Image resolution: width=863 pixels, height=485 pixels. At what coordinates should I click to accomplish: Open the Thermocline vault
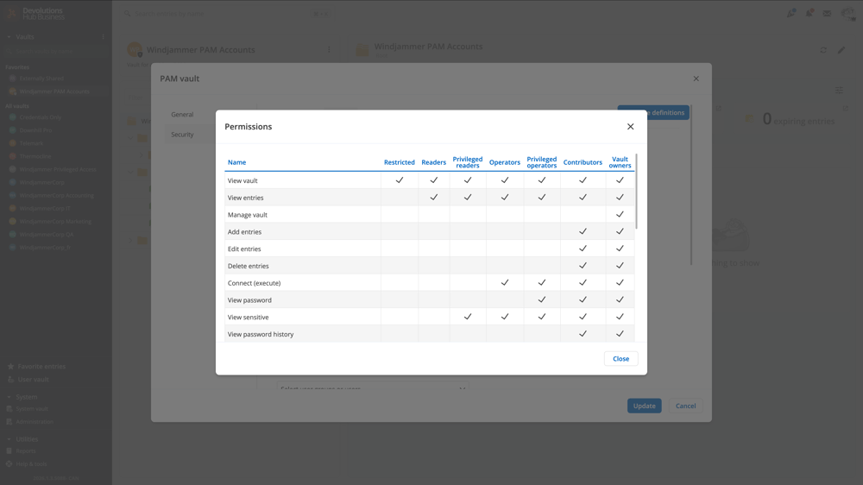[35, 156]
